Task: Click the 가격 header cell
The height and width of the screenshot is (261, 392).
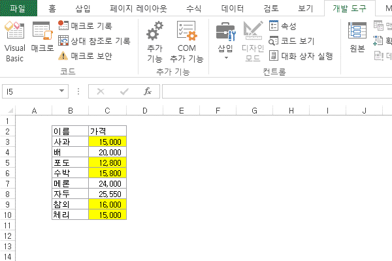Action: pyautogui.click(x=108, y=131)
